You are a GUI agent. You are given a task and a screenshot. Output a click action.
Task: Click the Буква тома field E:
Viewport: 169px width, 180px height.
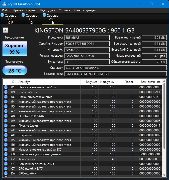[87, 62]
